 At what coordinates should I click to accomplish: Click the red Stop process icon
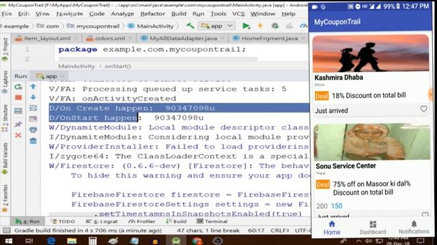click(x=18, y=97)
